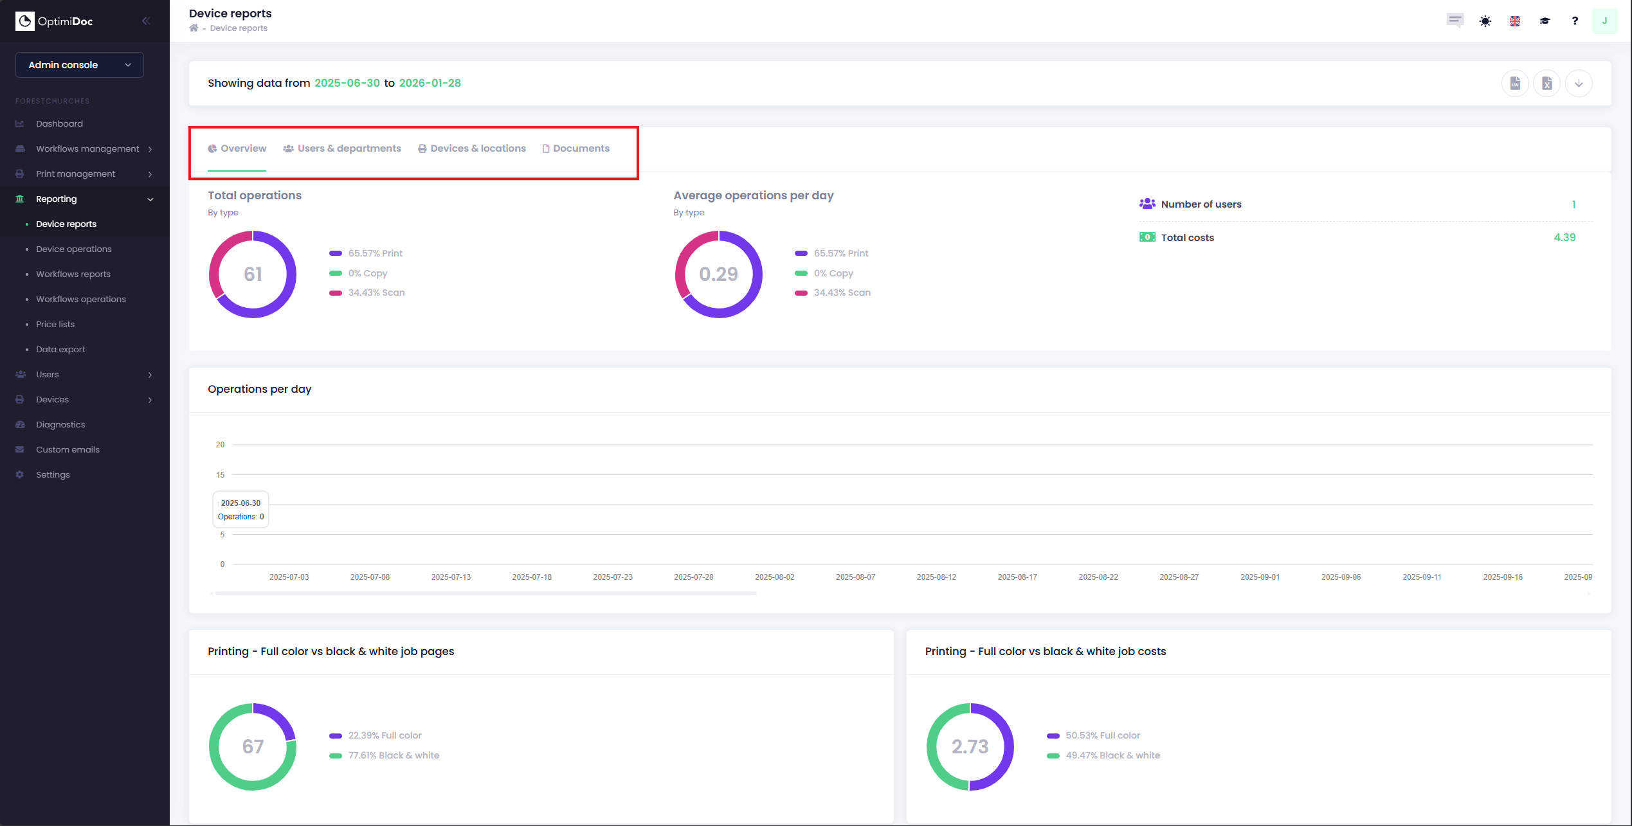Open Device operations report link
This screenshot has width=1632, height=826.
coord(74,249)
